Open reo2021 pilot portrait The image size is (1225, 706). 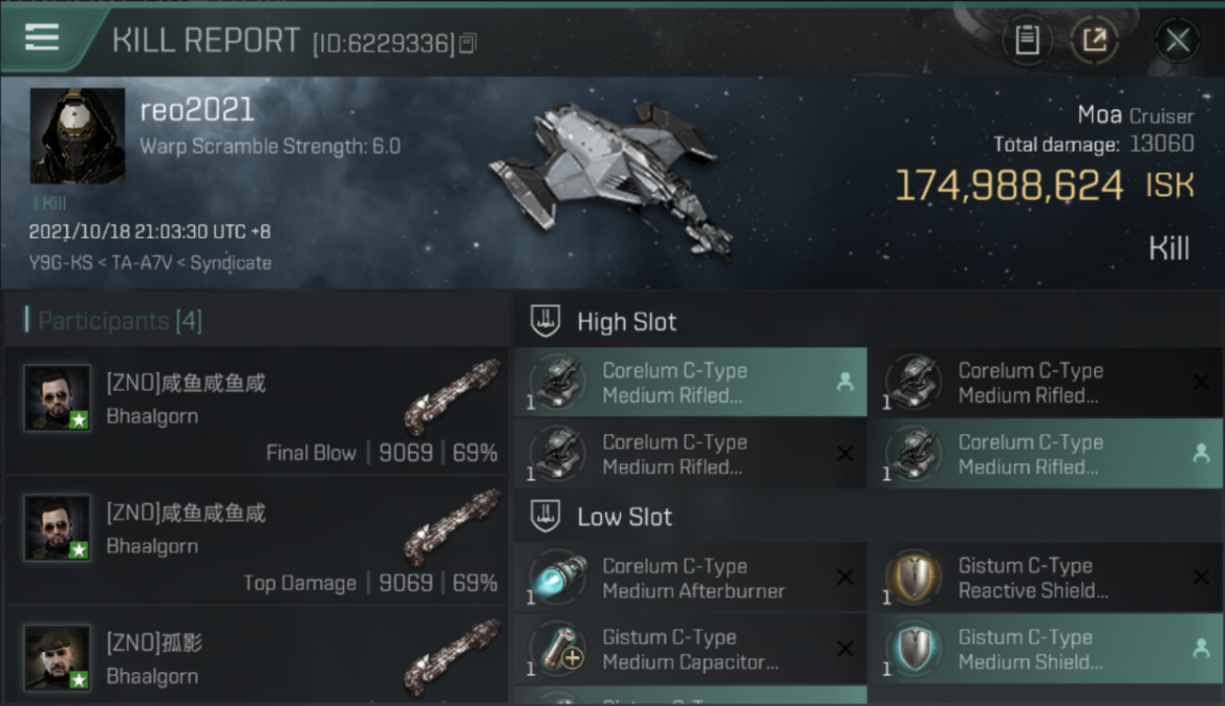tap(77, 136)
